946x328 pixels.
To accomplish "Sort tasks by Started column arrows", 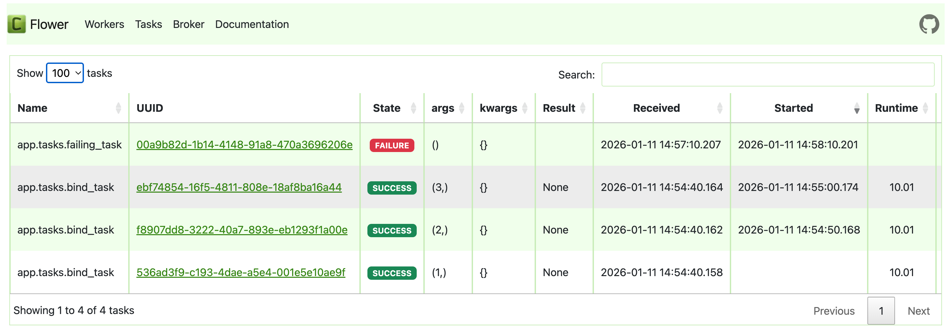I will 856,108.
